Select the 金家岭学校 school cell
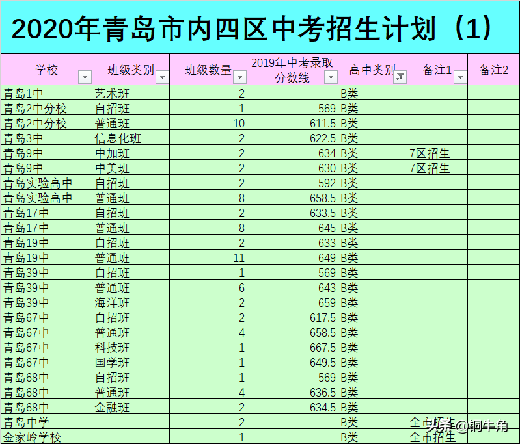 click(x=46, y=437)
